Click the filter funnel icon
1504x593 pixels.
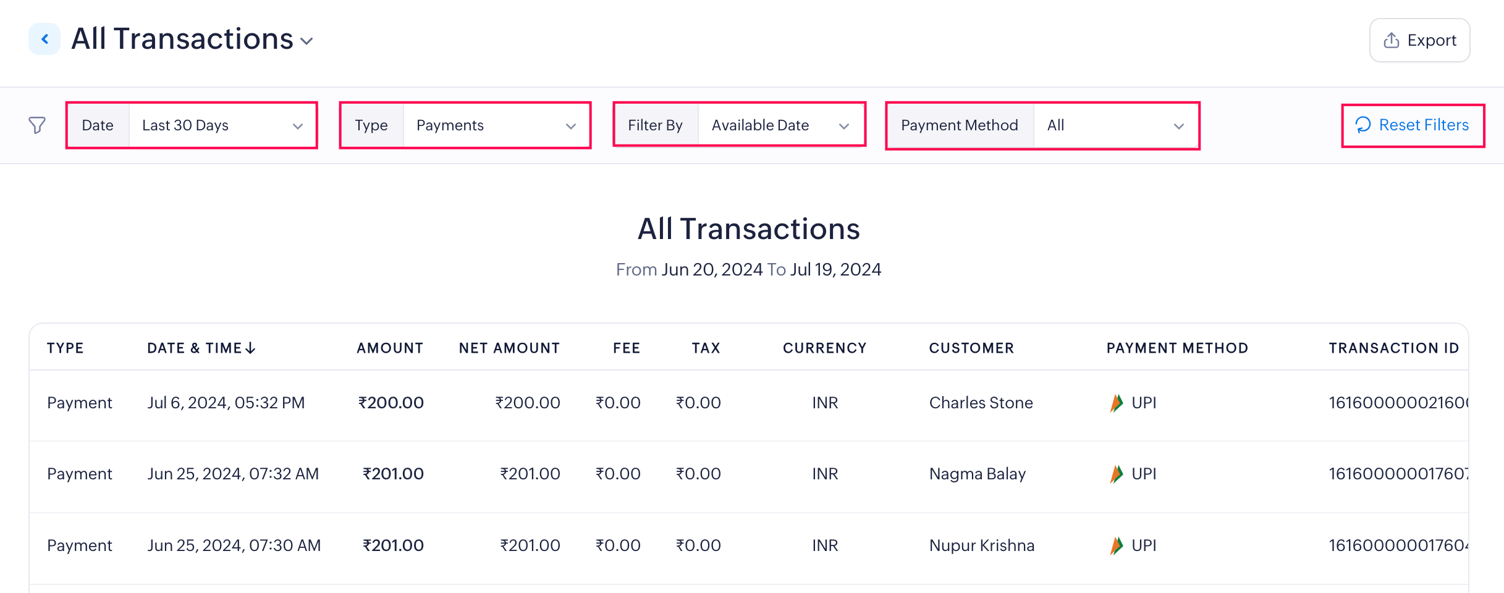[37, 125]
